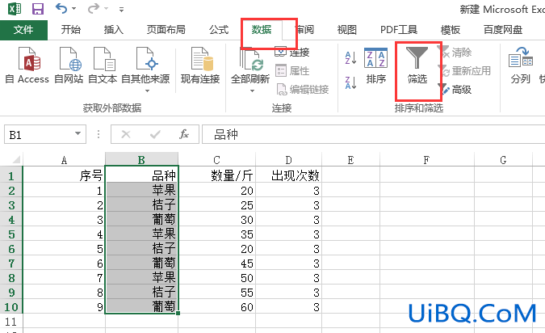545x333 pixels.
Task: Click cell 葡萄 in row 4
Action: coord(142,220)
